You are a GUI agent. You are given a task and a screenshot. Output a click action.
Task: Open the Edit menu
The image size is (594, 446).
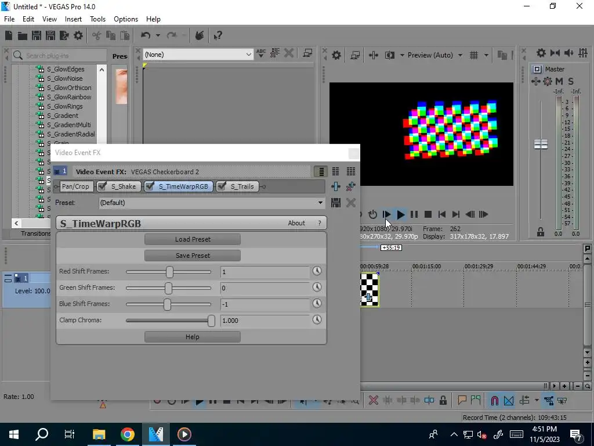point(28,19)
